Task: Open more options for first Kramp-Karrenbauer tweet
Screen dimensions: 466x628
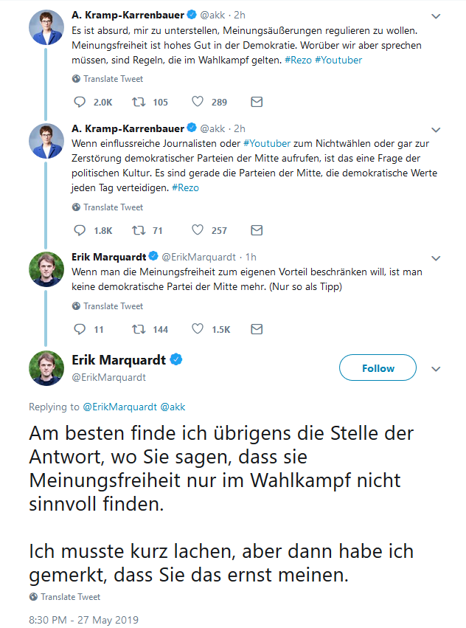Action: tap(436, 15)
